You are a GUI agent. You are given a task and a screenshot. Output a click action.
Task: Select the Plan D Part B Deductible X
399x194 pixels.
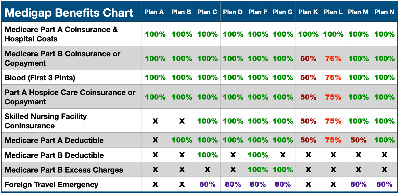233,155
